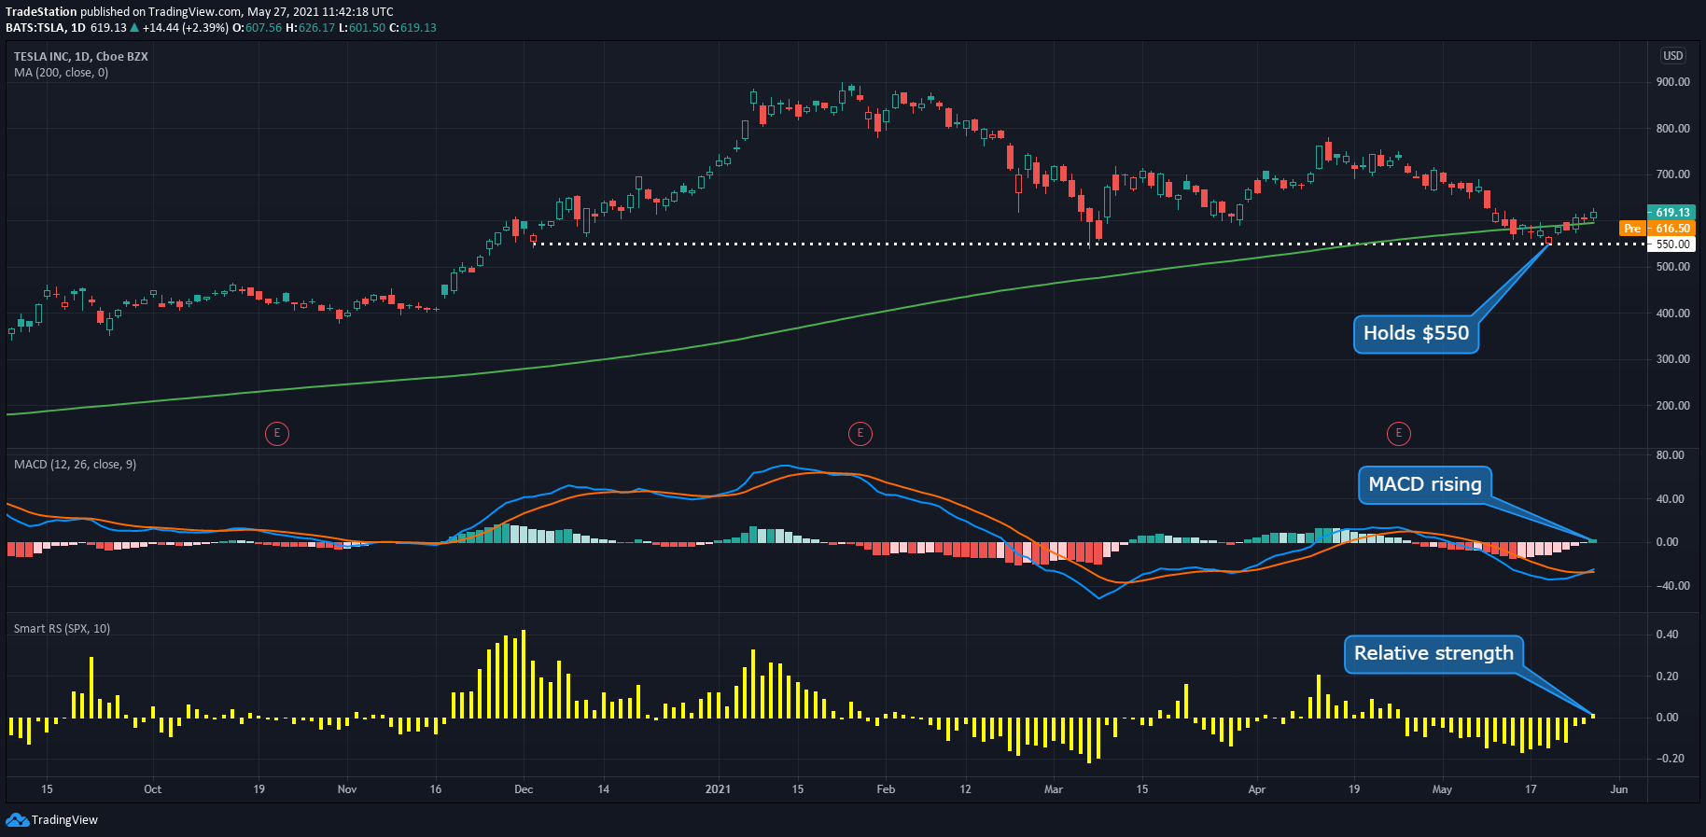Select the MA (200, close, 0) indicator legend
Image resolution: width=1706 pixels, height=837 pixels.
pyautogui.click(x=61, y=73)
